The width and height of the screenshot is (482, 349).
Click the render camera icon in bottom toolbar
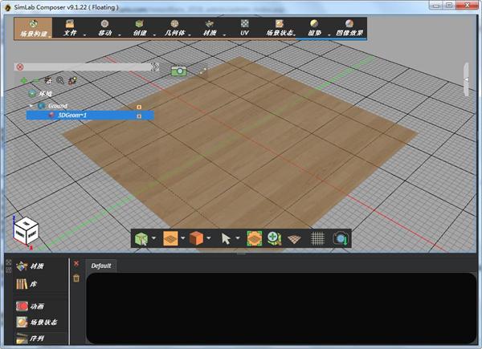(340, 238)
